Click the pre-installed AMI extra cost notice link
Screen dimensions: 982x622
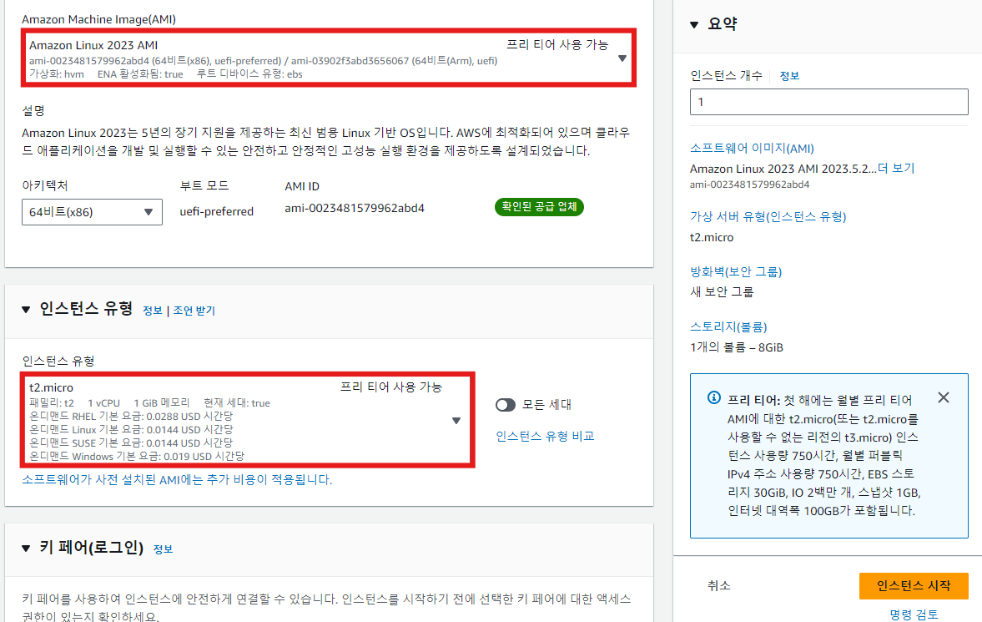177,480
